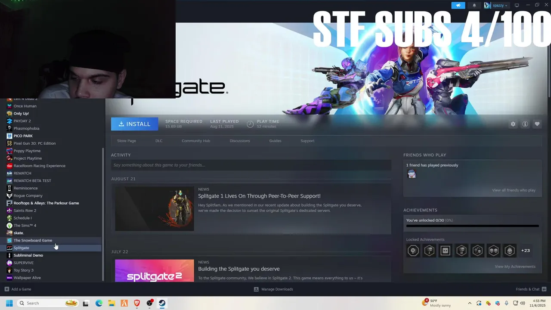This screenshot has height=310, width=551.
Task: Open Brave browser from the taskbar
Action: (137, 303)
